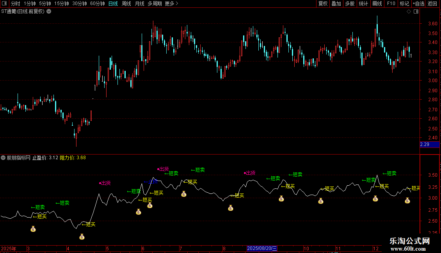Click the last money bag icon in December
The image size is (441, 253).
(407, 200)
